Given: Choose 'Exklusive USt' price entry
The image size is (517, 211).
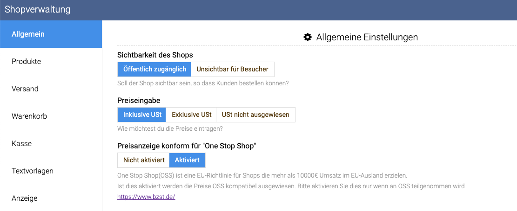Looking at the screenshot, I should (x=191, y=115).
